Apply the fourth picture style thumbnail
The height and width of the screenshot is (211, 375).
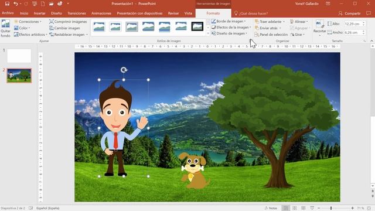148,26
